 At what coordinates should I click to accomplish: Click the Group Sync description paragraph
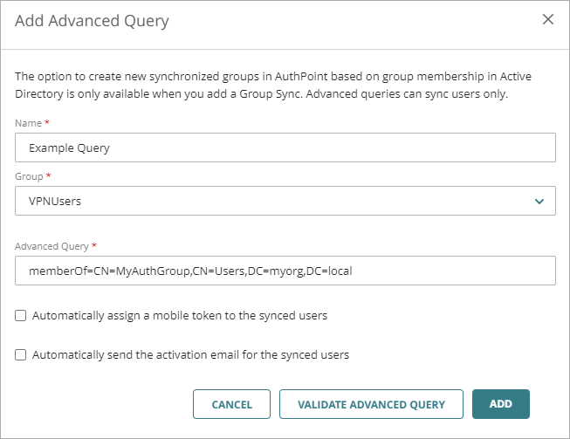[279, 86]
